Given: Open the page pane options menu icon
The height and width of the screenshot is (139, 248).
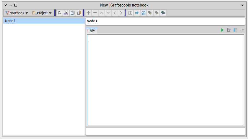Looking at the screenshot, I should pyautogui.click(x=242, y=30).
